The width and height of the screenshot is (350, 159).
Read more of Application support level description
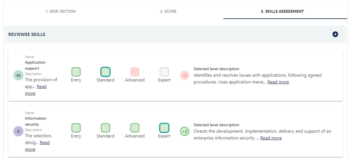(x=278, y=82)
